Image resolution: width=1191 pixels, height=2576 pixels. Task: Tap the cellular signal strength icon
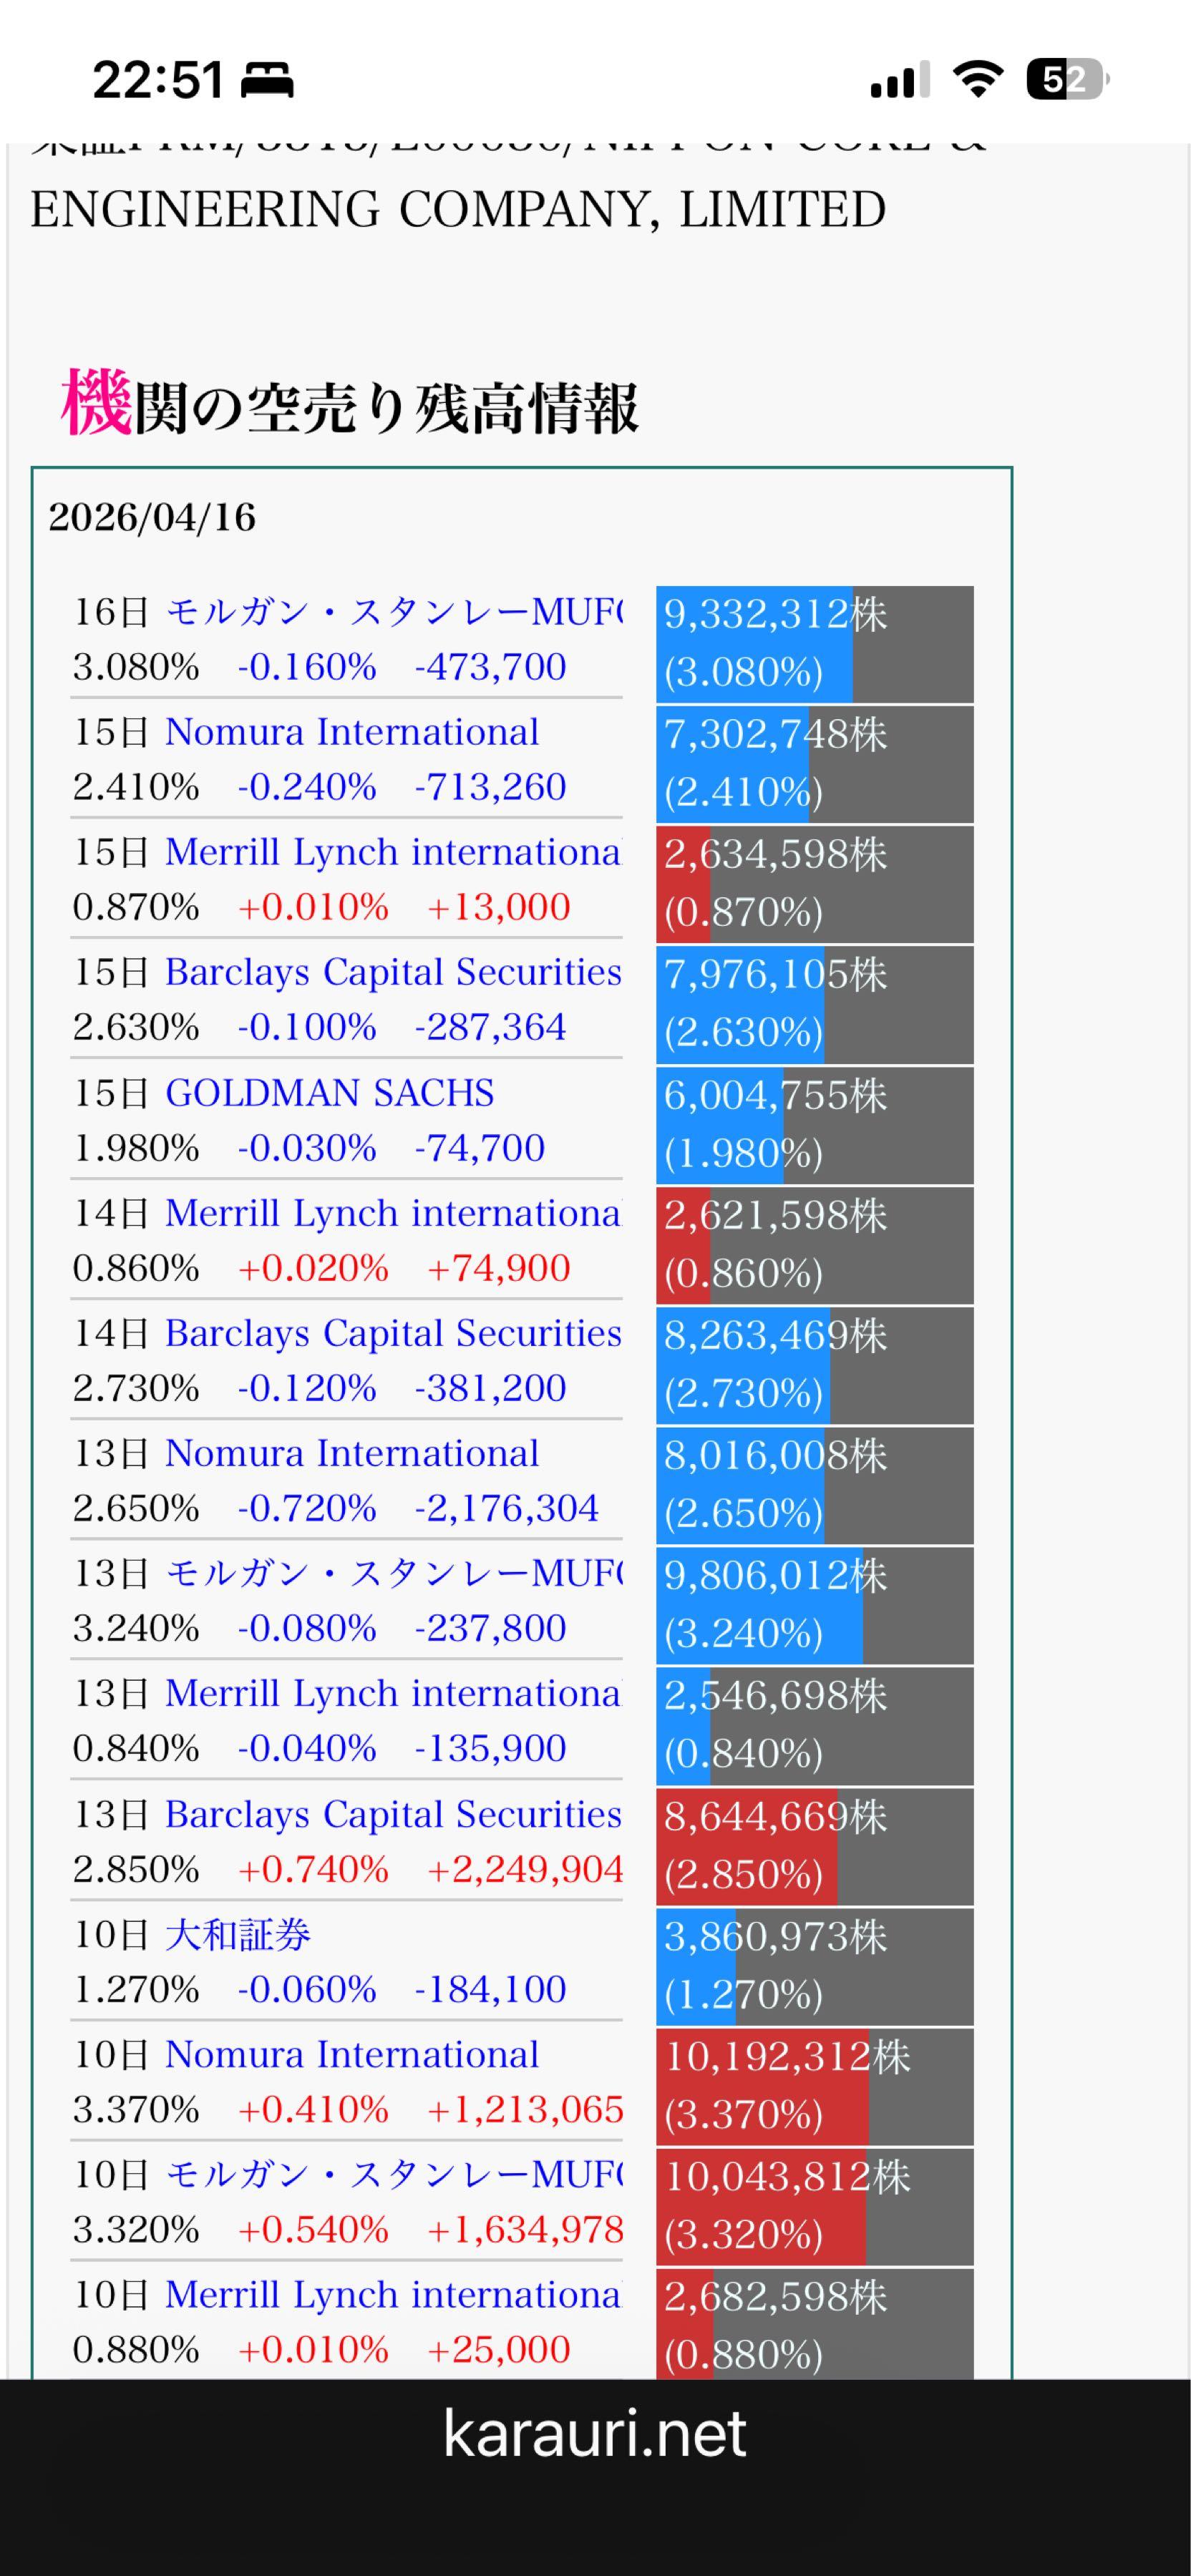pos(899,80)
